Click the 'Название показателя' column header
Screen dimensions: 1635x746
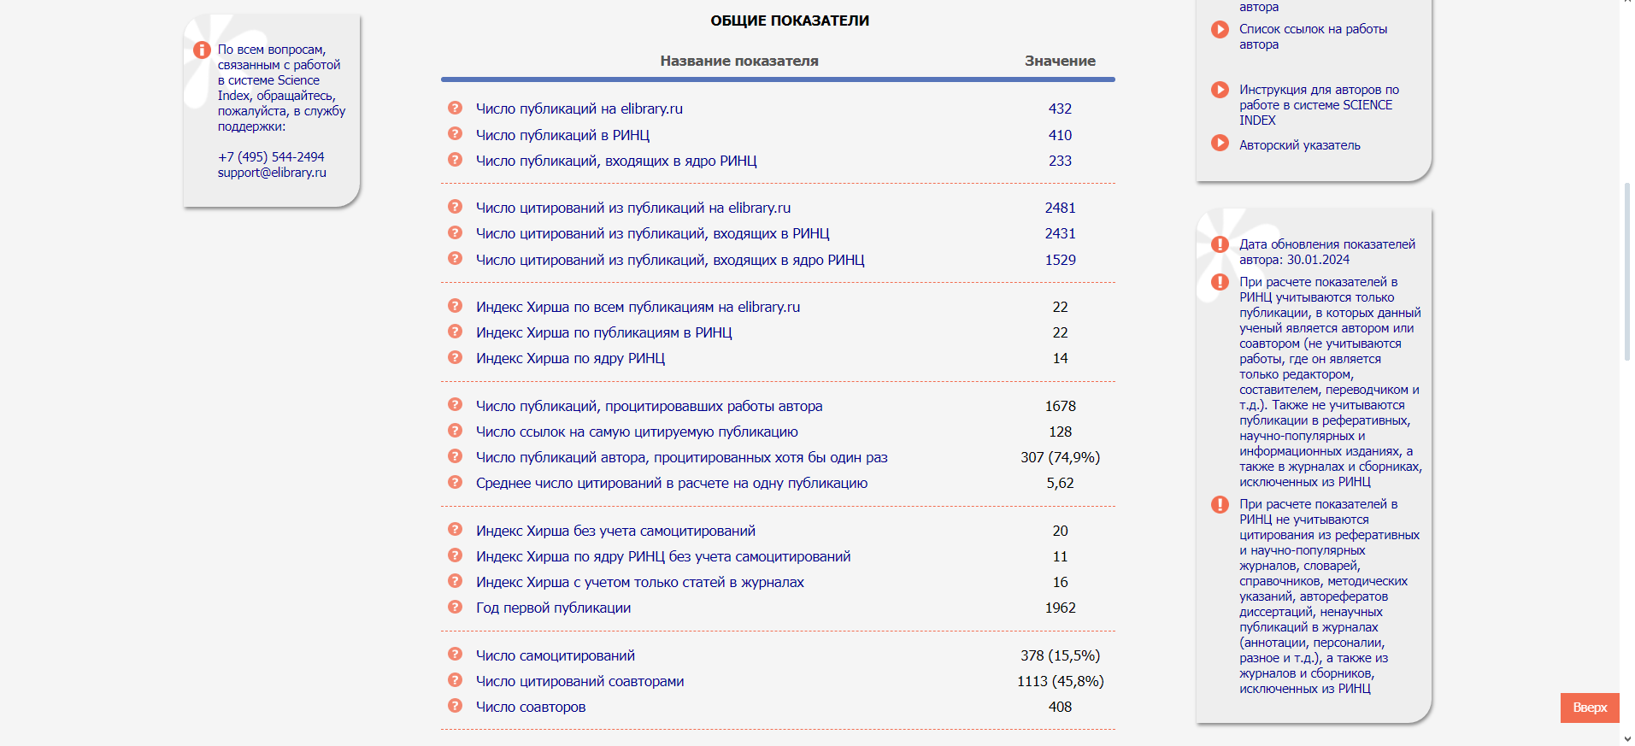(x=739, y=61)
